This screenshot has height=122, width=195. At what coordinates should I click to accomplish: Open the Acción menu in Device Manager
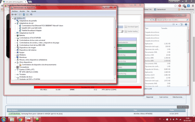click(x=22, y=11)
